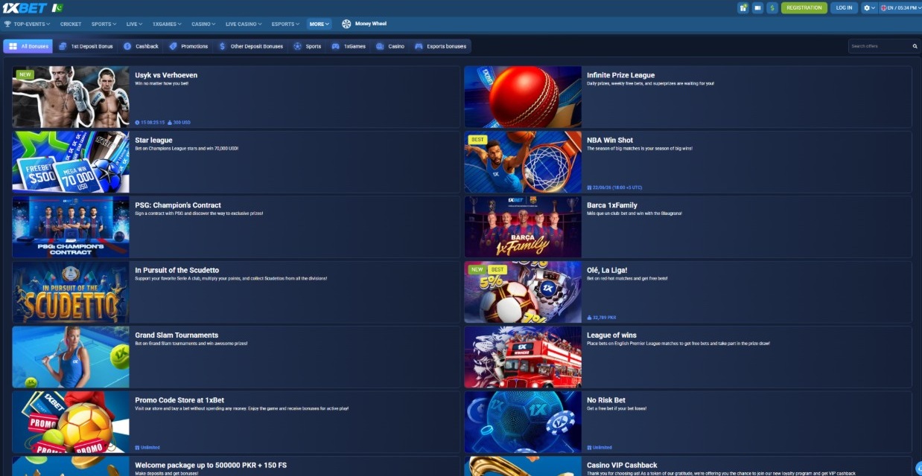The image size is (922, 476).
Task: Click the Sports bonus filter tab
Action: (308, 46)
